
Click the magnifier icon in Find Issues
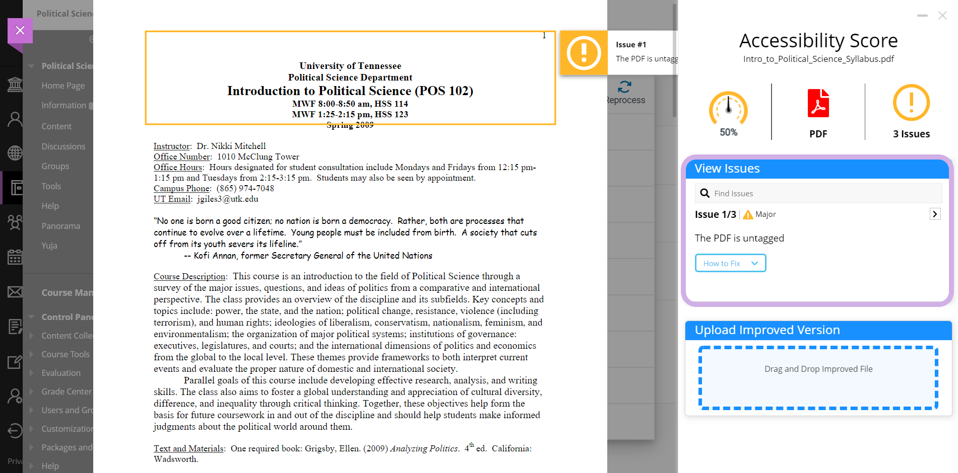pyautogui.click(x=705, y=193)
